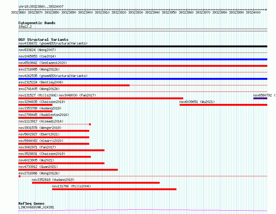Select the black nsv4336672 variant bar
Screen dimensions: 276x214
(x=143, y=46)
